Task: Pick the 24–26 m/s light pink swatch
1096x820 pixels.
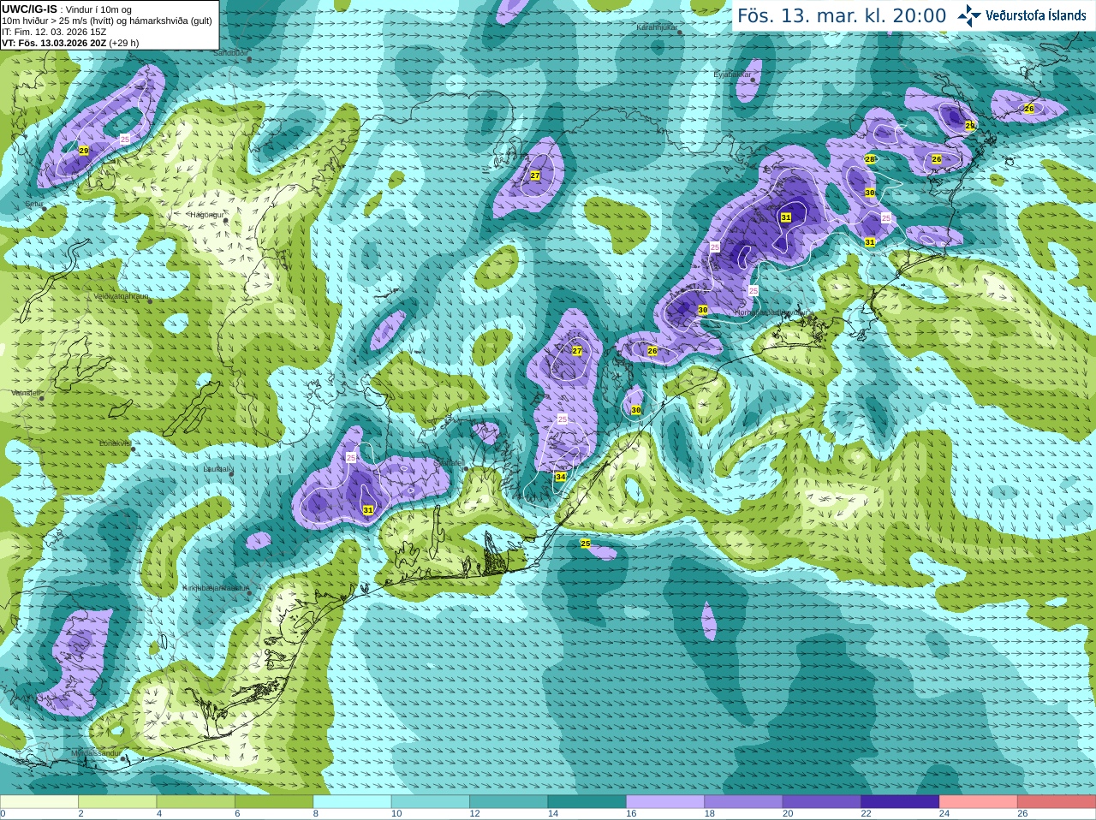Action: click(x=979, y=802)
